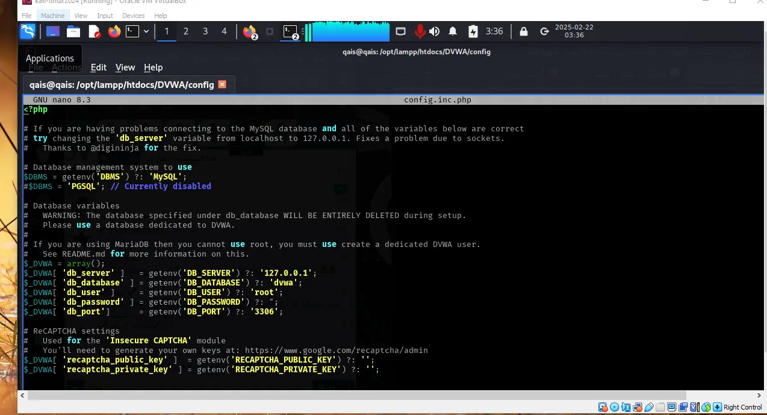Open VirtualBox hard disk activity indicator
The height and width of the screenshot is (415, 767).
(603, 407)
